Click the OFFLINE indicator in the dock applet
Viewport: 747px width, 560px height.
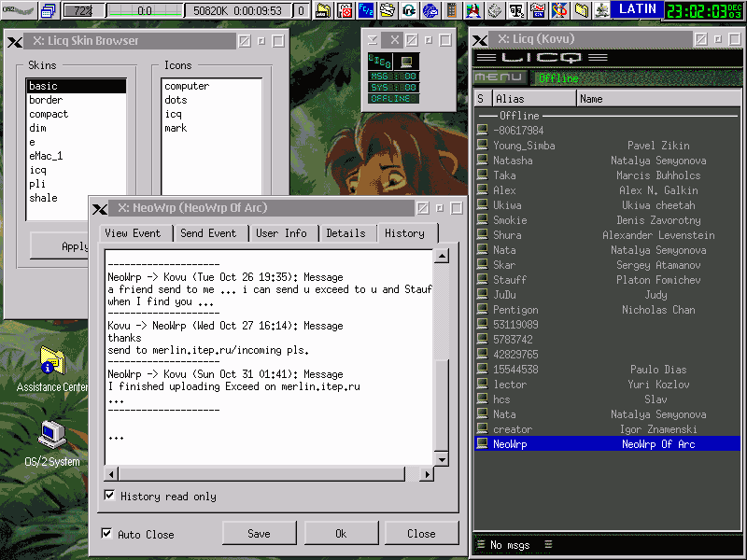[393, 99]
